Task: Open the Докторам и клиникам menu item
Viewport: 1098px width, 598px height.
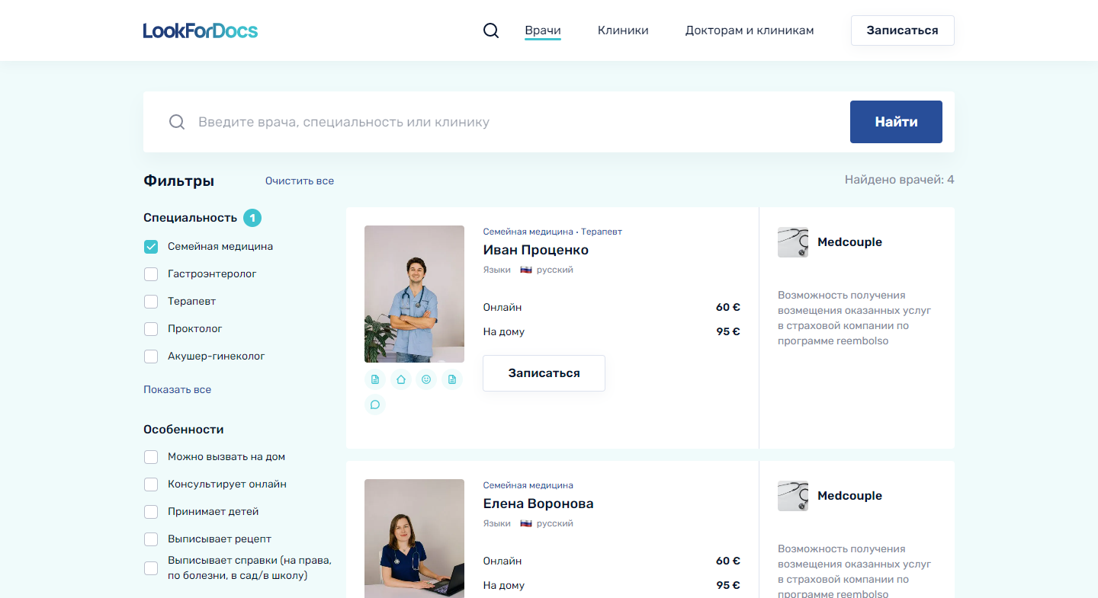Action: [x=749, y=30]
